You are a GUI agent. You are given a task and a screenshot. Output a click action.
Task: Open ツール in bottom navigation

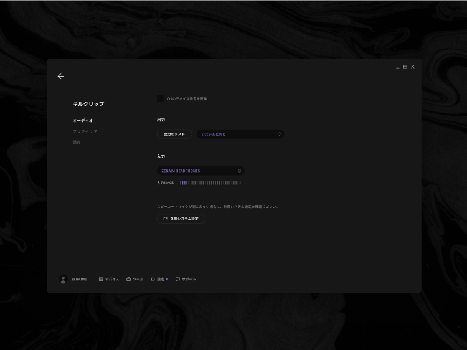click(134, 279)
